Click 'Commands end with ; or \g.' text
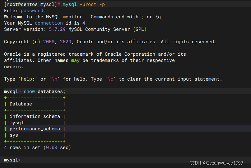Viewport: 251px width, 168px height. tap(127, 17)
